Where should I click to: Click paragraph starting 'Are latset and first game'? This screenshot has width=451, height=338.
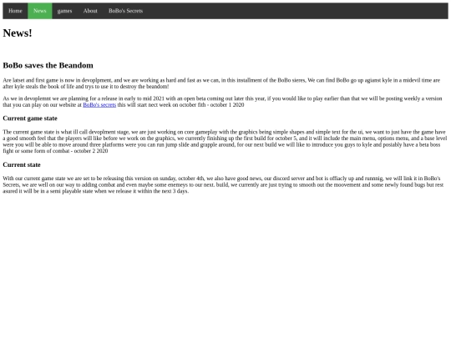[x=221, y=83]
